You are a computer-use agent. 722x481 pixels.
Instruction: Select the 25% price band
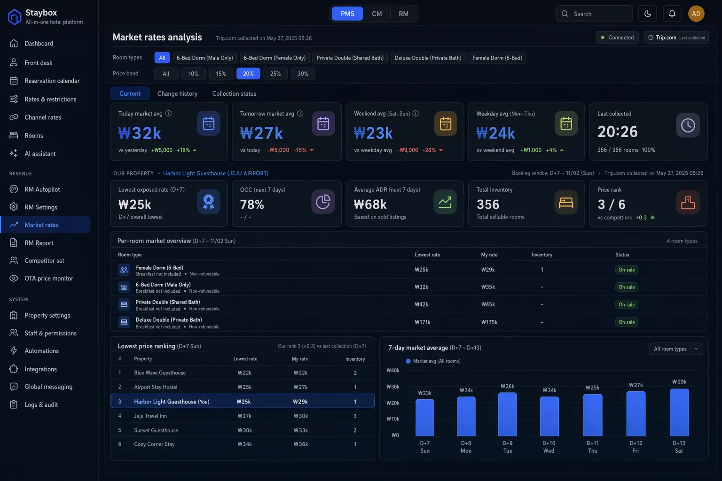tap(275, 74)
